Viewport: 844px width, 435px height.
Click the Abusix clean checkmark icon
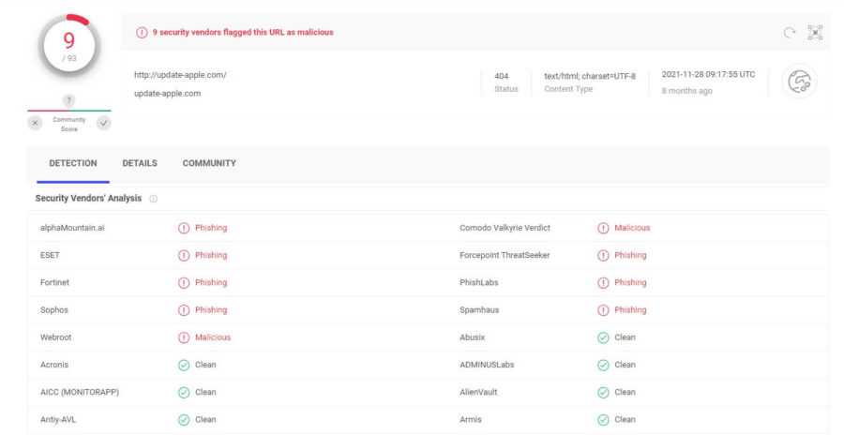point(603,337)
